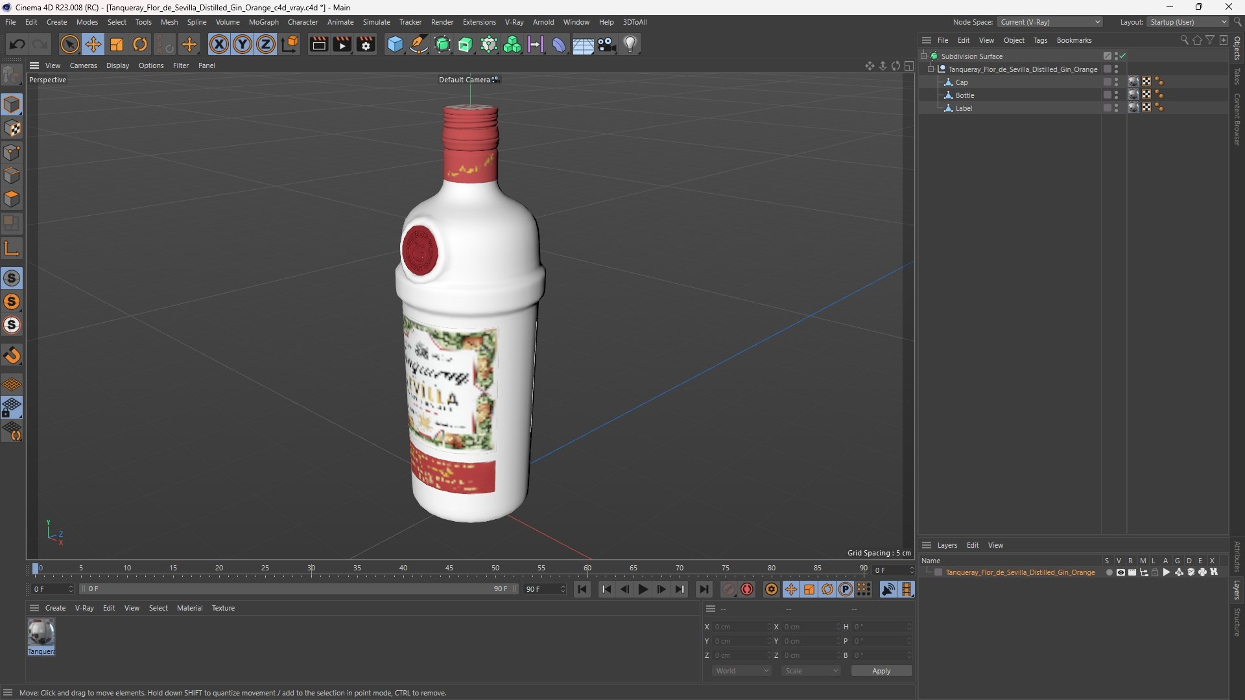
Task: Toggle visibility dots for Cap object
Action: pyautogui.click(x=1116, y=82)
